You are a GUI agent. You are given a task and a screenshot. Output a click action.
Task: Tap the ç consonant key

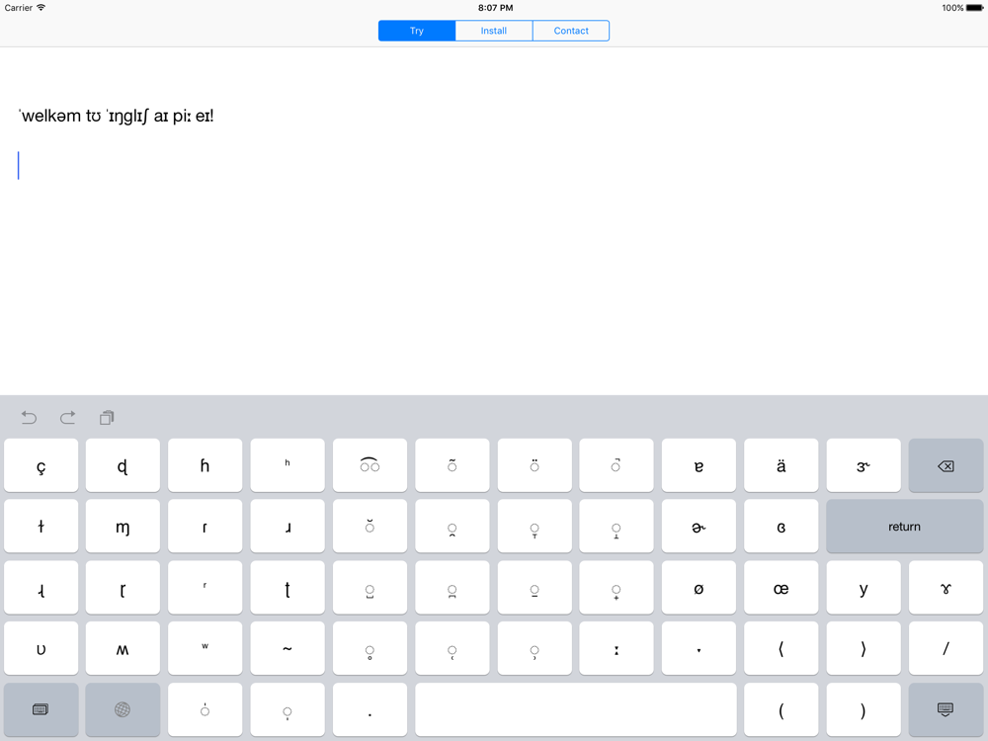(41, 465)
